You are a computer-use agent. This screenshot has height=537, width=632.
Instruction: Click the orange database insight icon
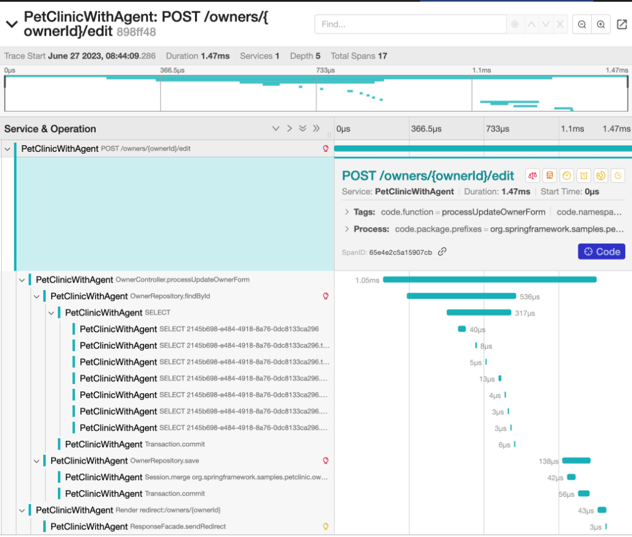pyautogui.click(x=549, y=175)
